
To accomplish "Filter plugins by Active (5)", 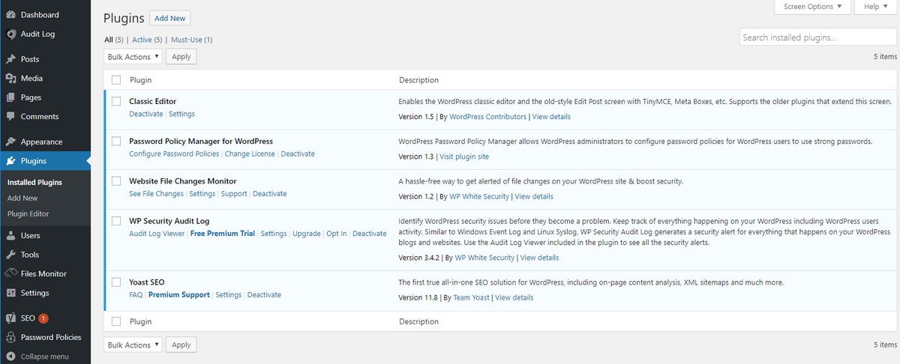I will (147, 40).
